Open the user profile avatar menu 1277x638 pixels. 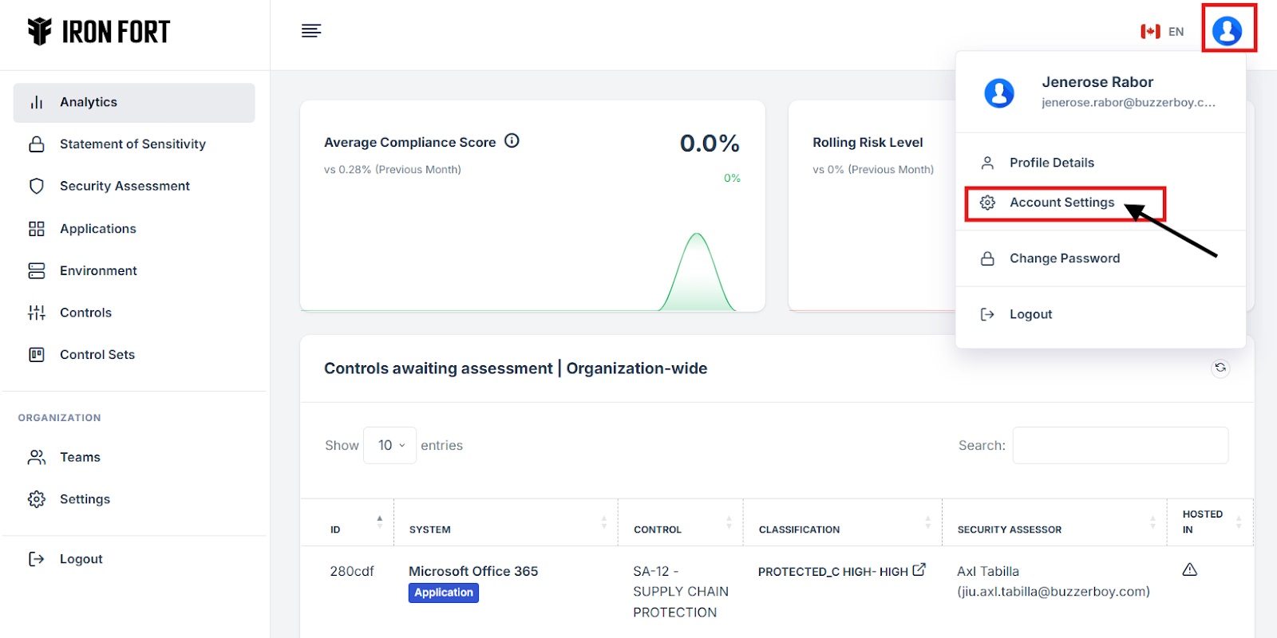1227,31
